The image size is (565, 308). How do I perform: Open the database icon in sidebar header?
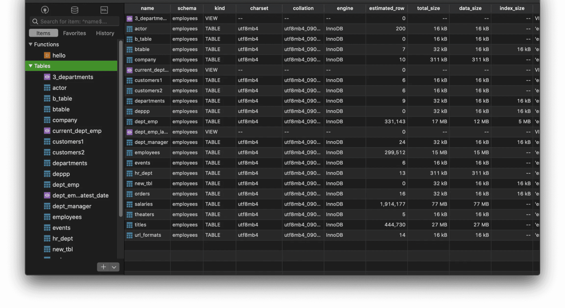tap(75, 10)
